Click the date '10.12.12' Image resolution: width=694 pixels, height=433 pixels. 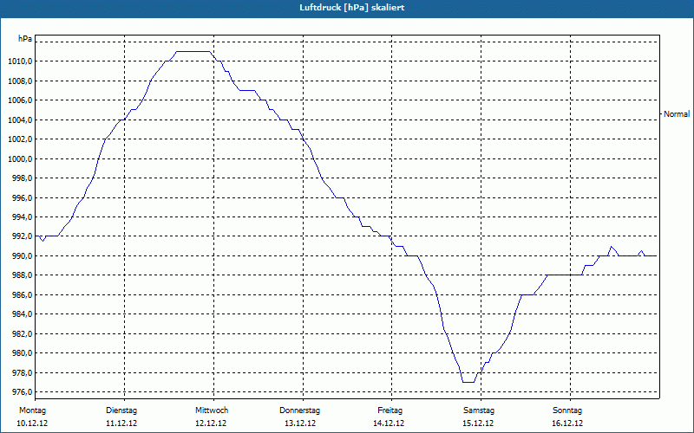coord(32,423)
